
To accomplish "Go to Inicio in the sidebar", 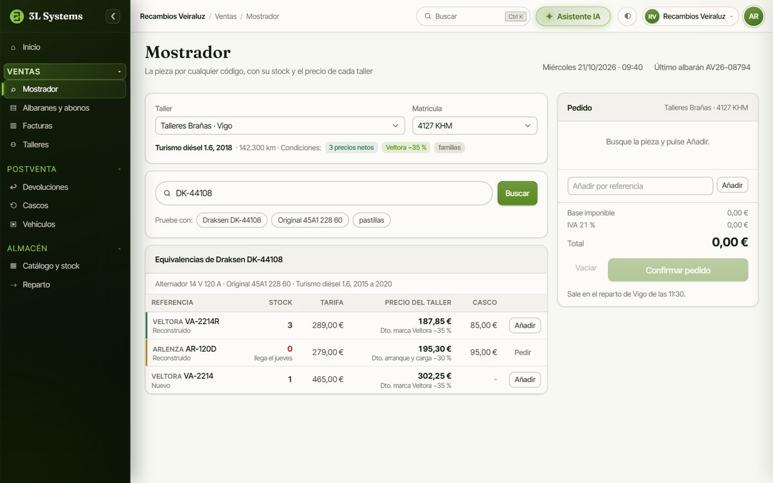I will tap(65, 47).
